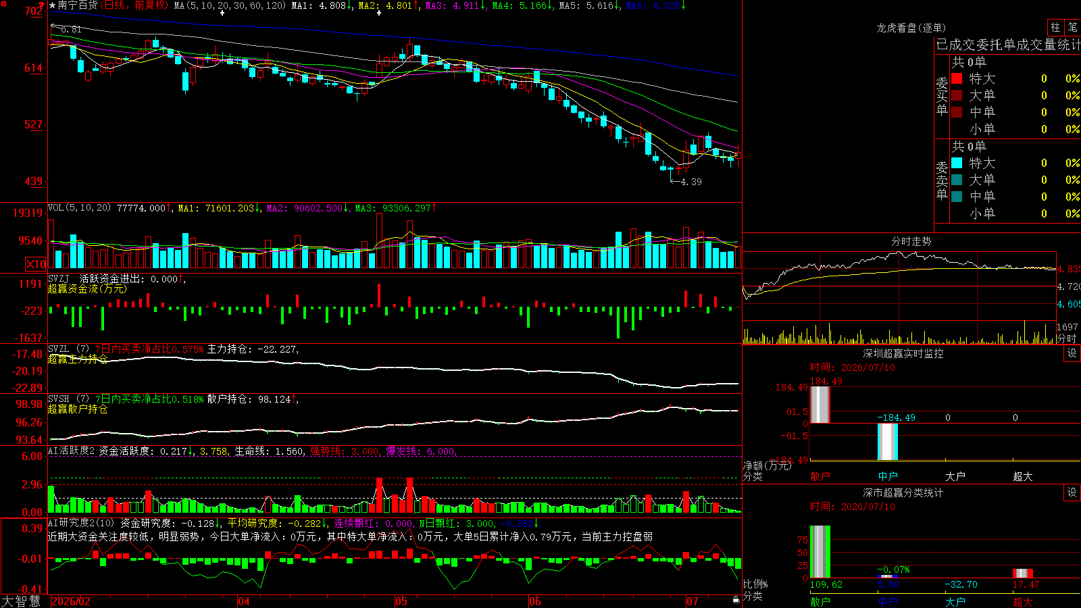Click the SVZL 主力持仓 indicator header

point(173,349)
